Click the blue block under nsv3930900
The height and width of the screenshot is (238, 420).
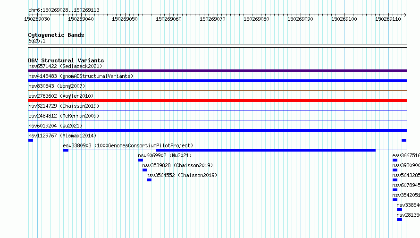395,170
